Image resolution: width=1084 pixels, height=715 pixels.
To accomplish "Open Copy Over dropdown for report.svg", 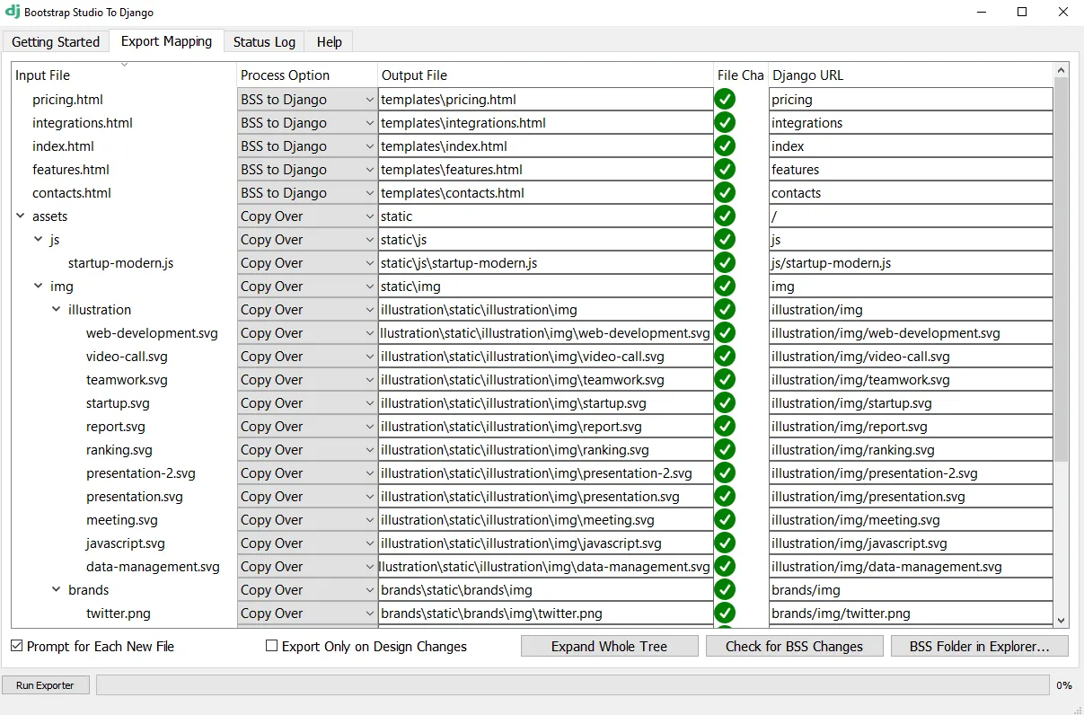I will pos(307,426).
